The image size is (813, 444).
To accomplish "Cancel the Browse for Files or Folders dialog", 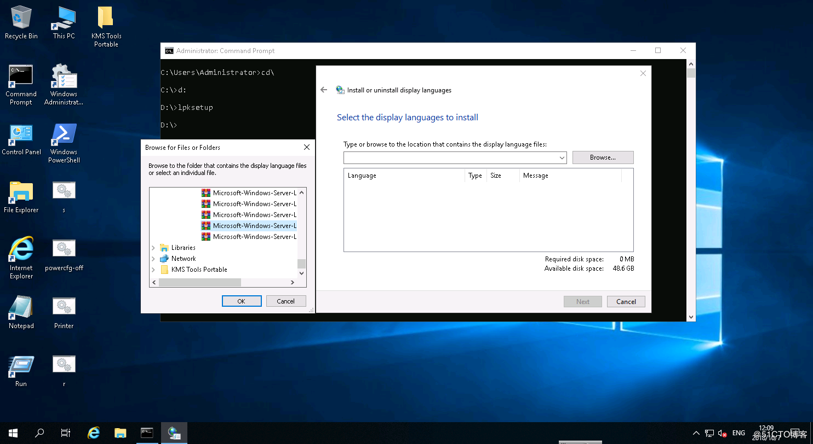I will (285, 301).
